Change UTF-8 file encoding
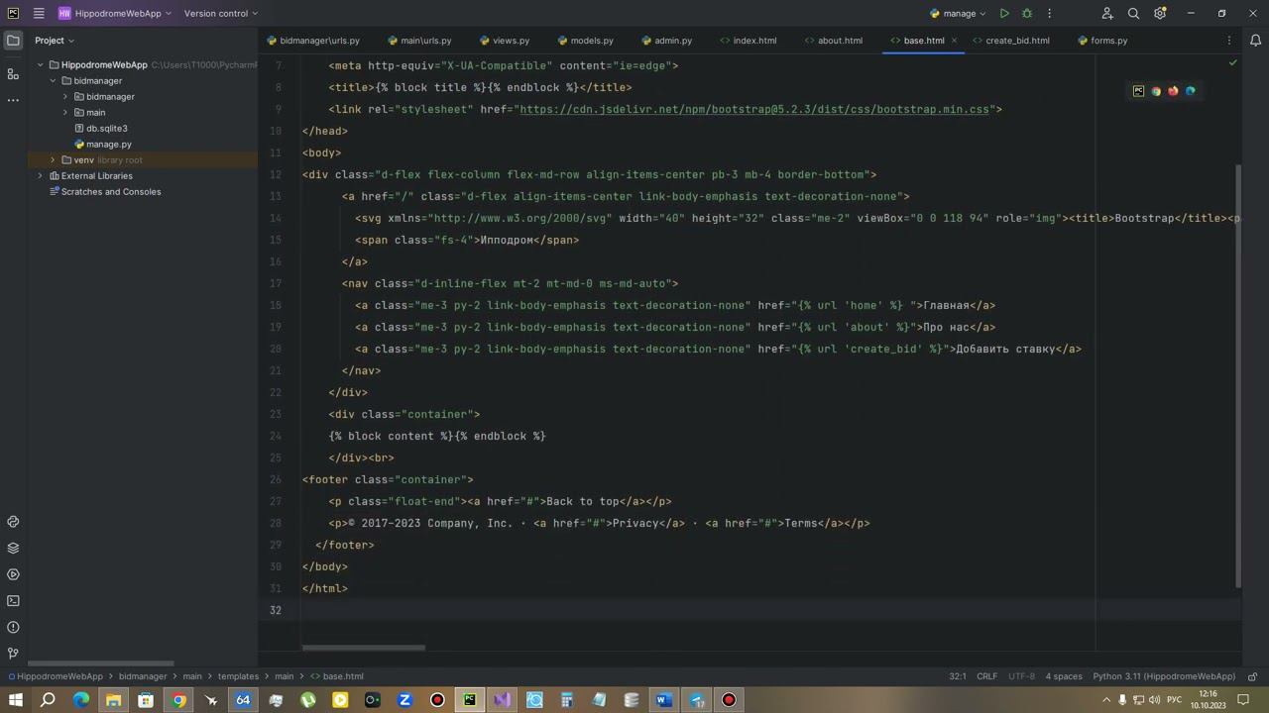The image size is (1269, 713). 1021,676
